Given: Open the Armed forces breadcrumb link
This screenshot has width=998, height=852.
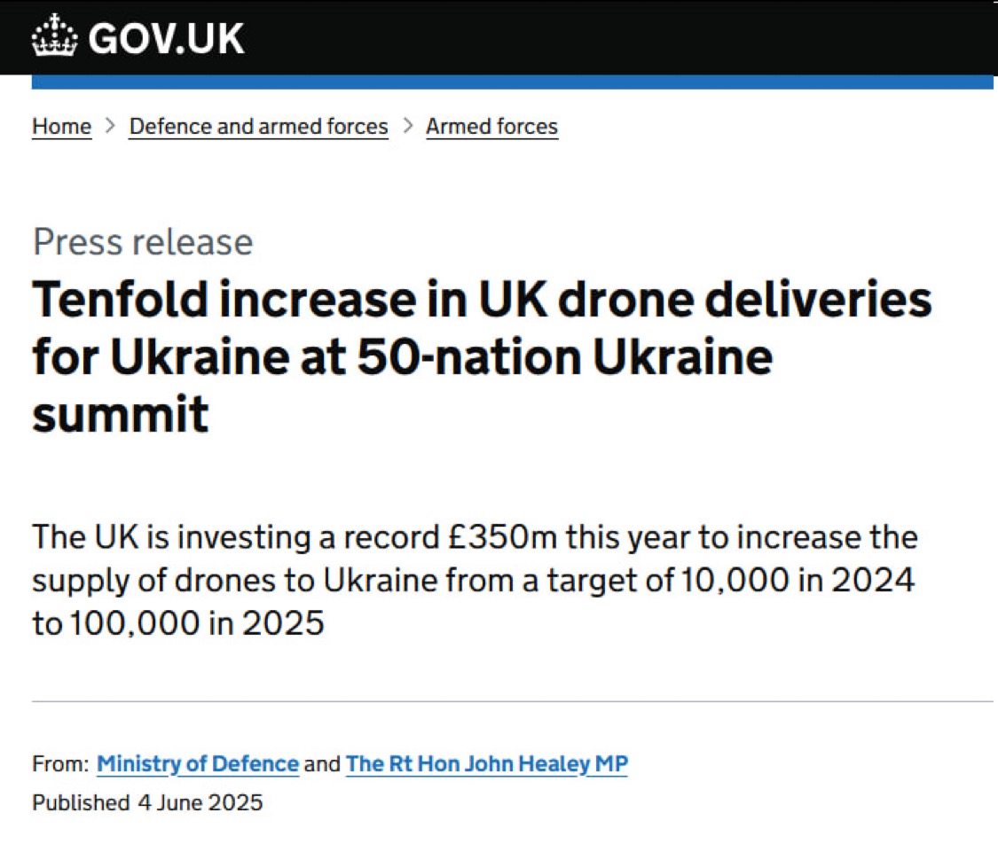Looking at the screenshot, I should (x=491, y=127).
